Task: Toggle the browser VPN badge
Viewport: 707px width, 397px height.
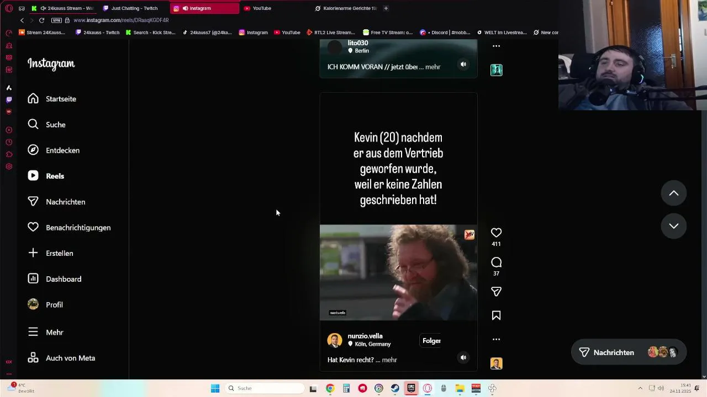Action: (x=56, y=20)
